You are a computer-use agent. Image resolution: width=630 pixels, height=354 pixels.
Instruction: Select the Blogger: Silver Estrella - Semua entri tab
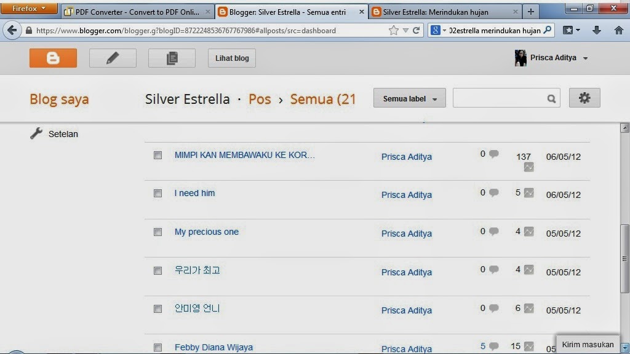pyautogui.click(x=290, y=12)
